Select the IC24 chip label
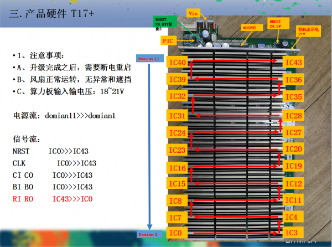The image size is (332, 247). pos(178,133)
